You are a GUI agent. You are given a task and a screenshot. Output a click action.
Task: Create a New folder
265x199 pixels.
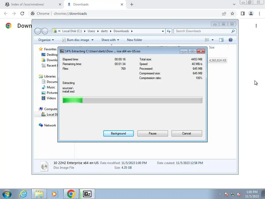coord(135,40)
